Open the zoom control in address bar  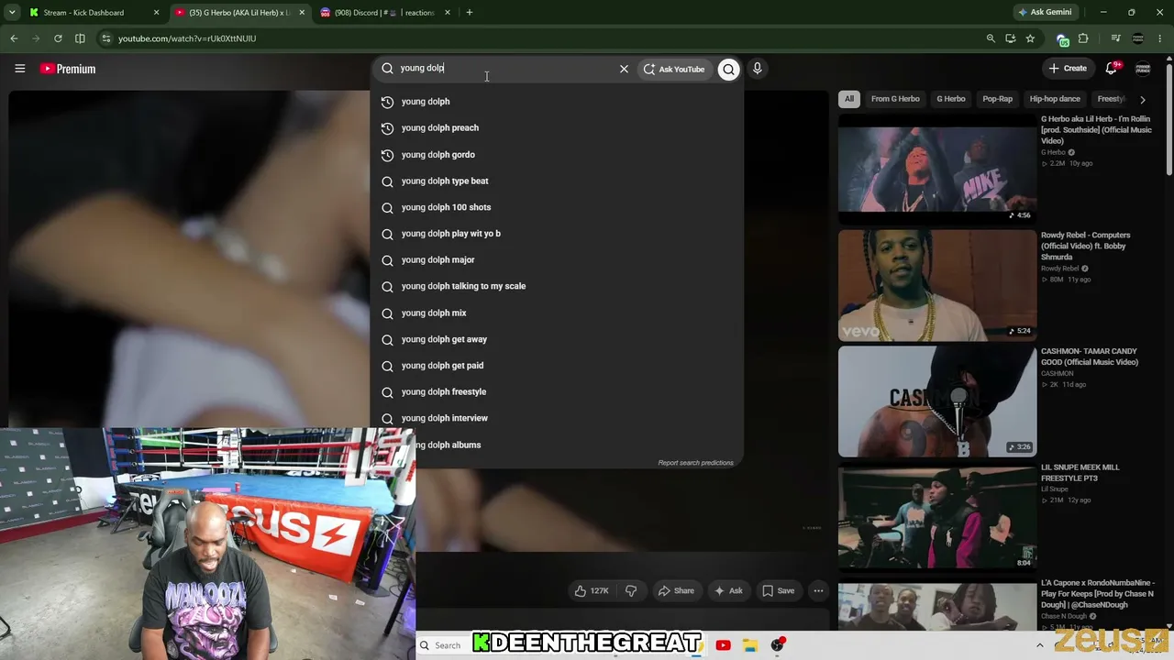(991, 38)
